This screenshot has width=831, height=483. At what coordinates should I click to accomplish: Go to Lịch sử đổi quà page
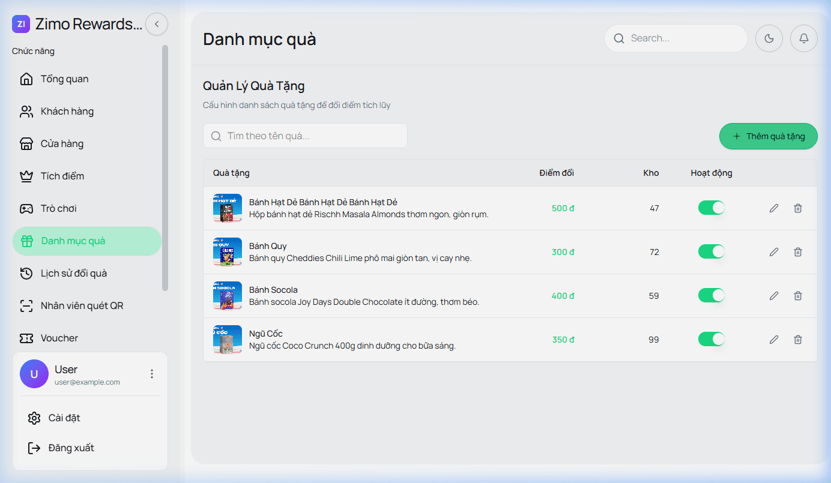click(x=73, y=274)
